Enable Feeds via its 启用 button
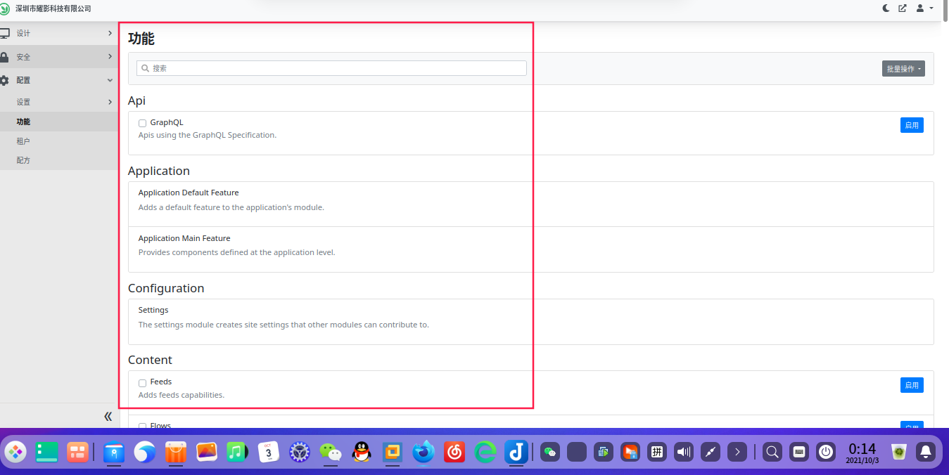949x475 pixels. tap(912, 384)
